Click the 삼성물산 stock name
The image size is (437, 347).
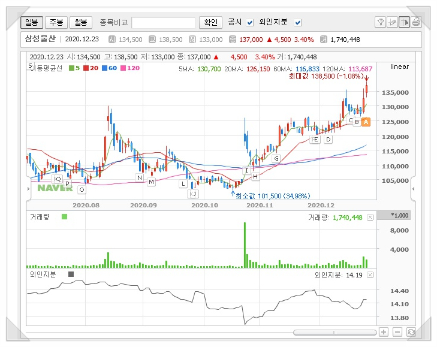click(x=40, y=39)
